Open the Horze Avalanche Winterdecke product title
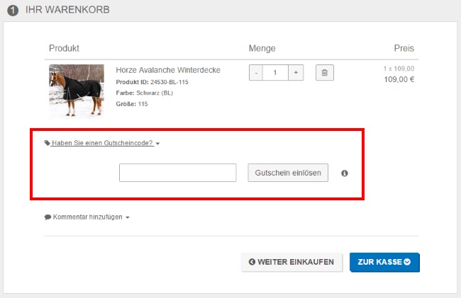Viewport: 461px width, 298px height. click(x=168, y=70)
